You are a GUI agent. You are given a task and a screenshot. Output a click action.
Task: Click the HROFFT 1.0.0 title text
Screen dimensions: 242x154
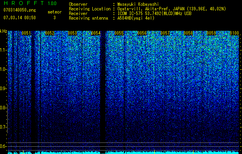(x=30, y=3)
